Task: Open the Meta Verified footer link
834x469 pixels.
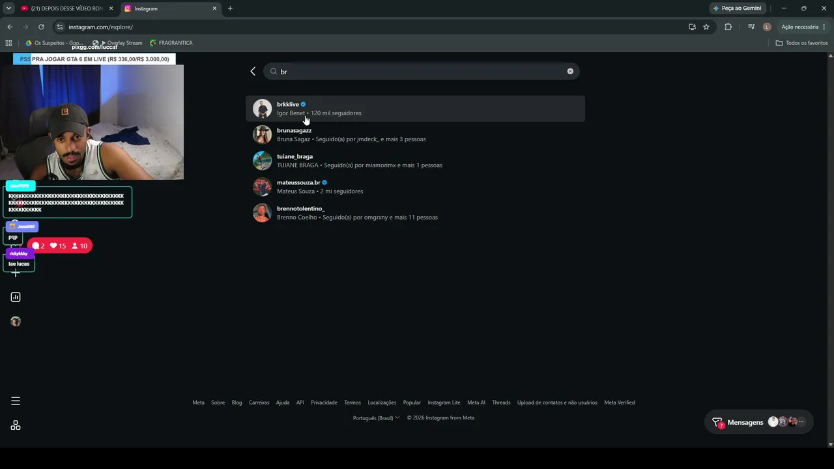Action: [620, 403]
